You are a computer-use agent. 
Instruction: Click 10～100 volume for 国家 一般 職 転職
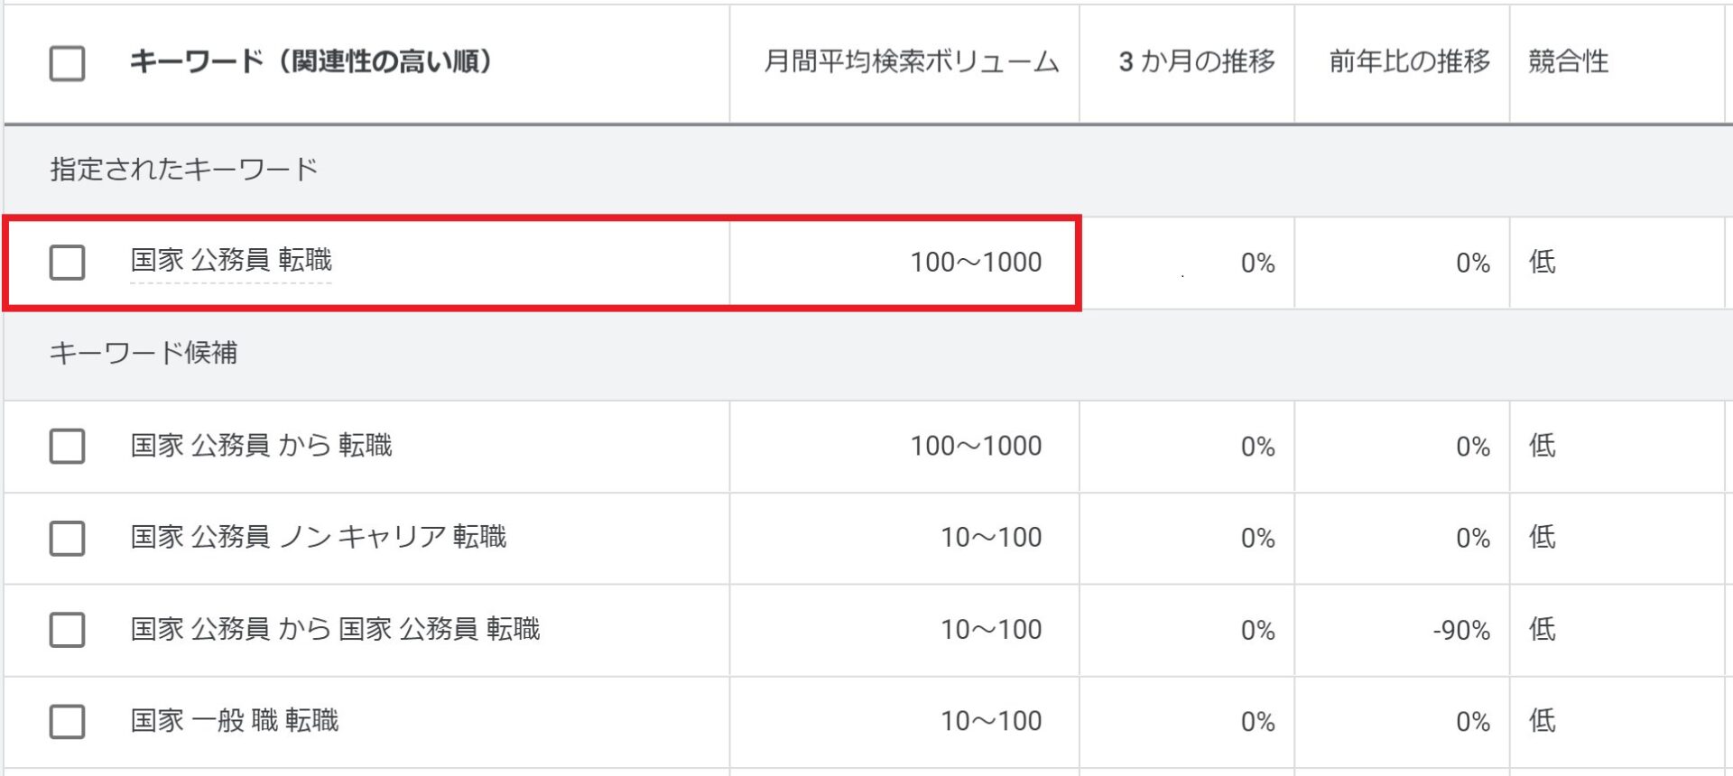point(991,721)
